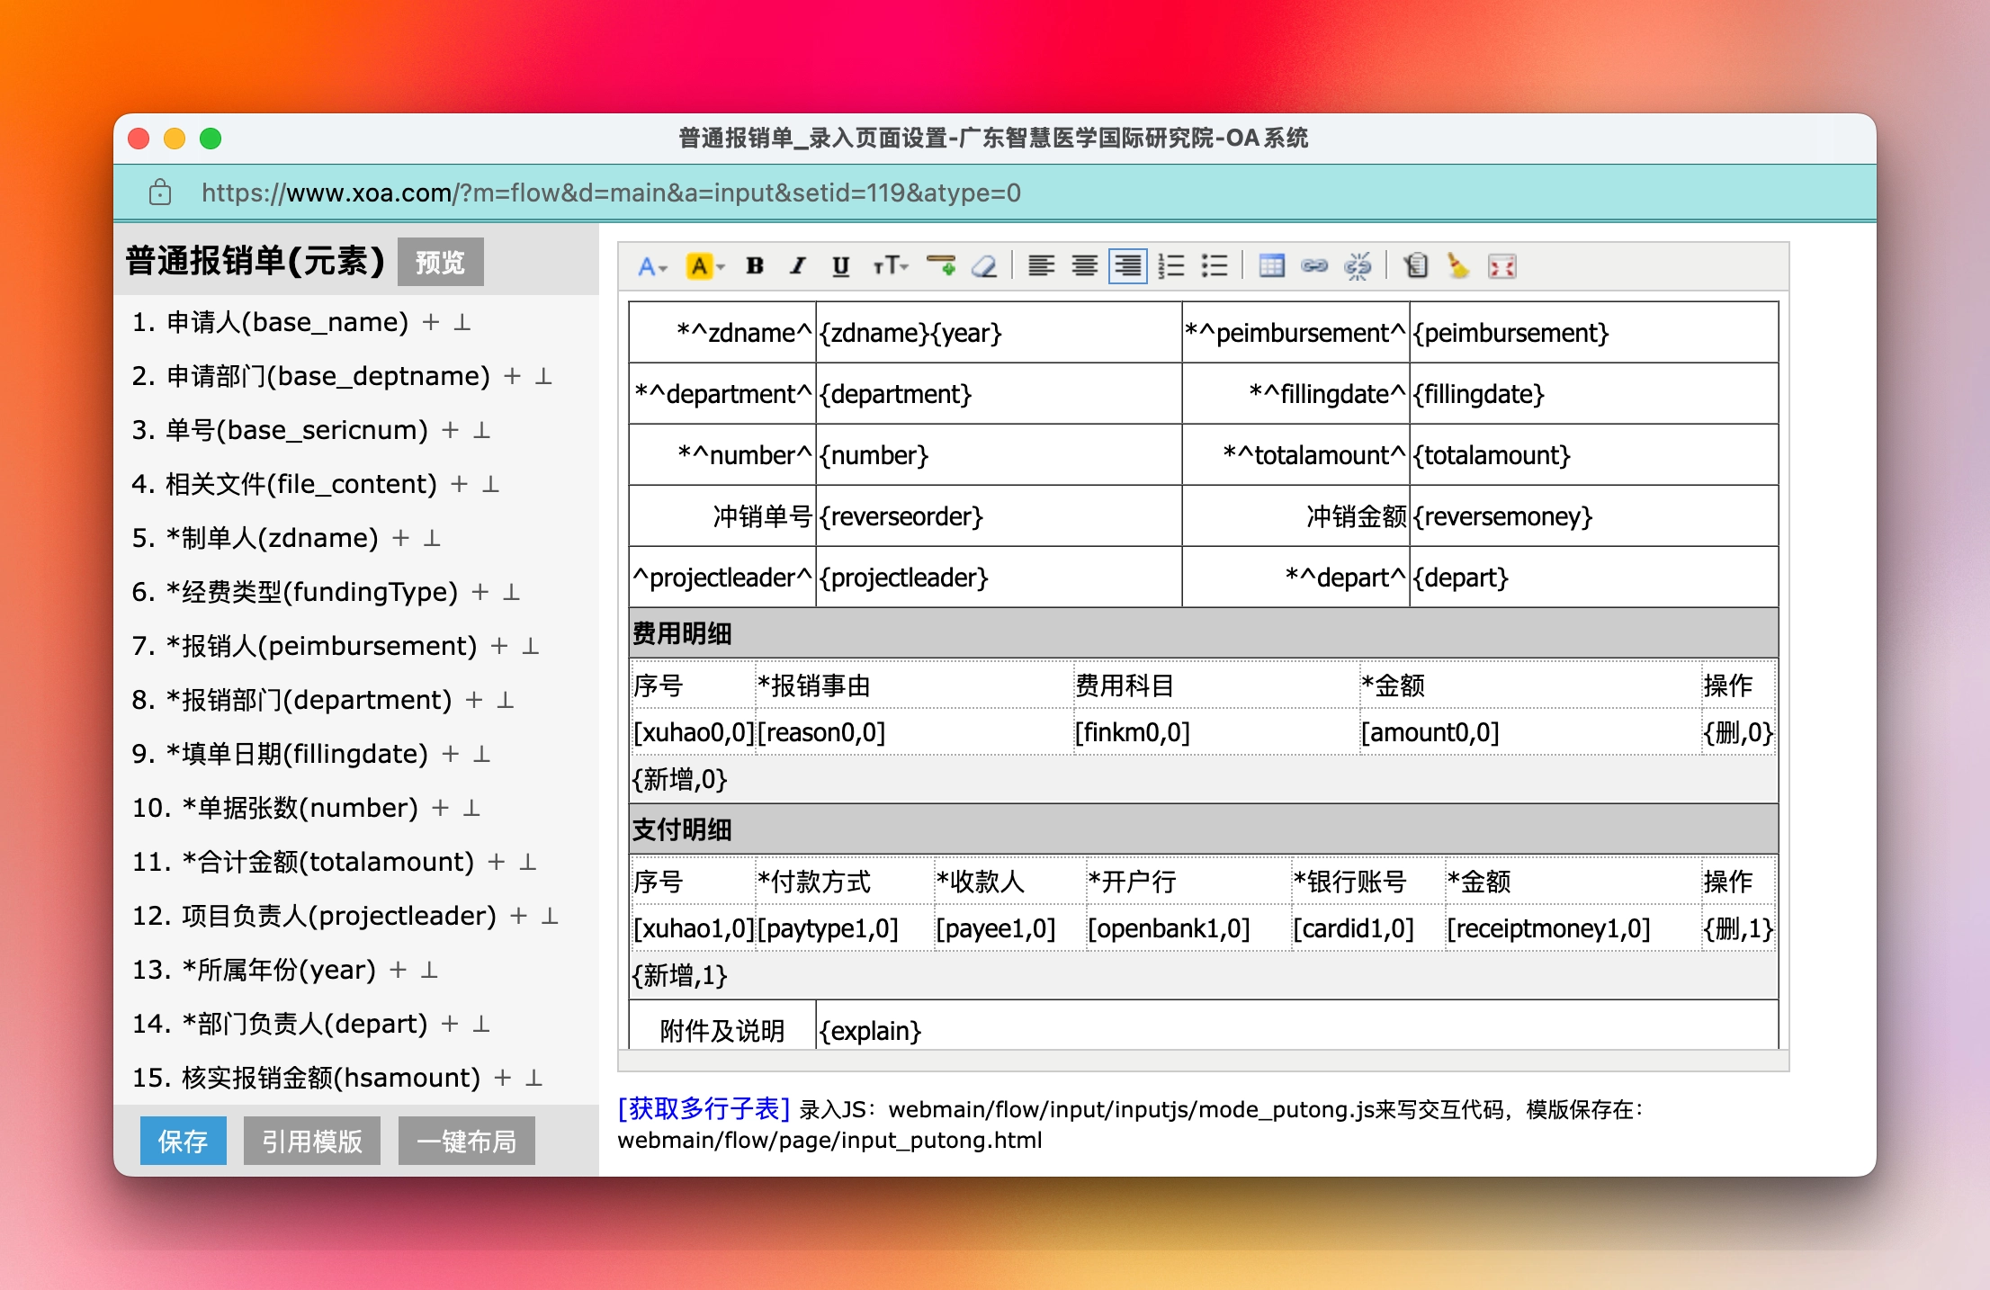Viewport: 1990px width, 1290px height.
Task: Click the {explain} placeholder cell
Action: click(1297, 1026)
